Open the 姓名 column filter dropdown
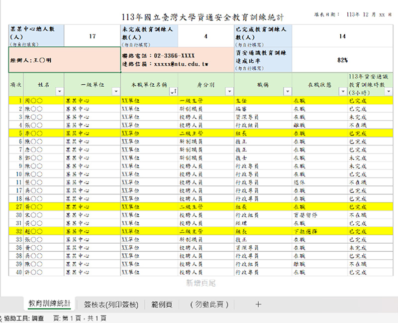Image resolution: width=398 pixels, height=323 pixels. pyautogui.click(x=60, y=92)
